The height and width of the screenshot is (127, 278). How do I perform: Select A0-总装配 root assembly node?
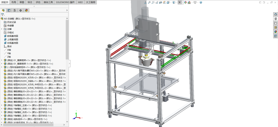(x=18, y=18)
